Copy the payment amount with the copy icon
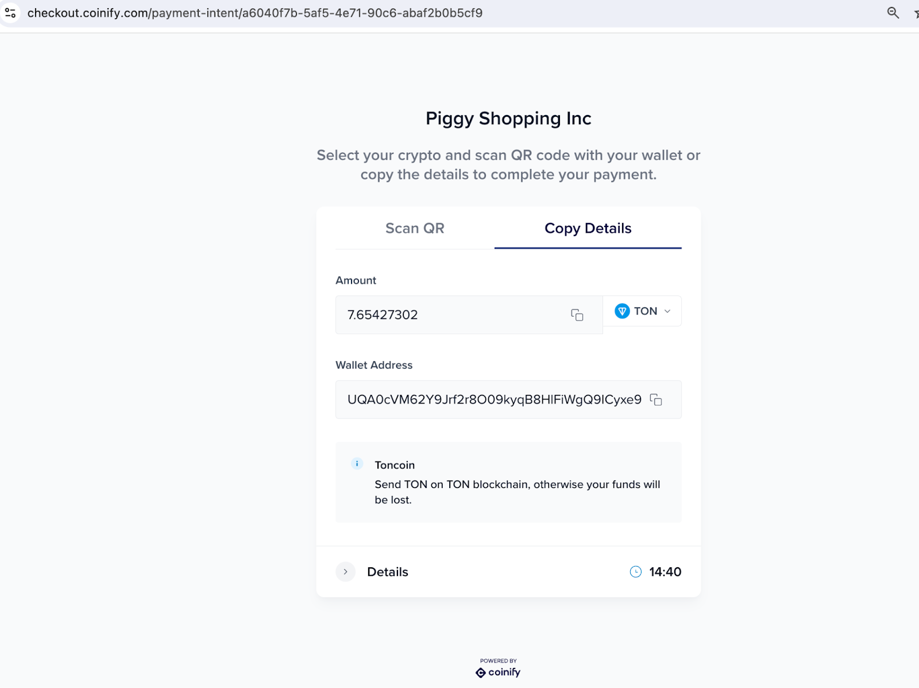The width and height of the screenshot is (919, 688). 577,315
